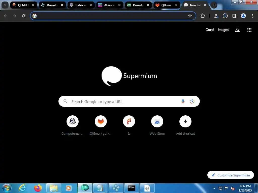The height and width of the screenshot is (193, 258).
Task: Open network status tray icon
Action: point(220,188)
